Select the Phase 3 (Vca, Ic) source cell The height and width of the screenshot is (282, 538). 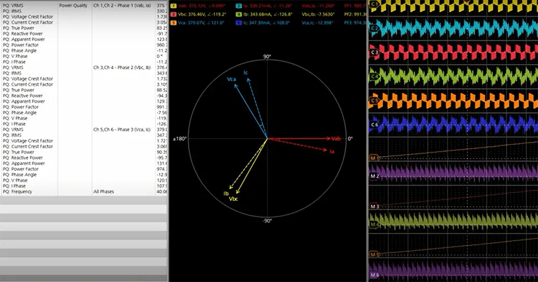tap(122, 129)
